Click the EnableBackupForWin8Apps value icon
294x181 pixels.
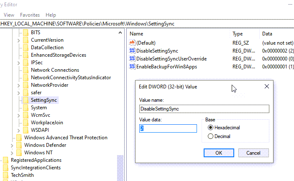point(133,67)
